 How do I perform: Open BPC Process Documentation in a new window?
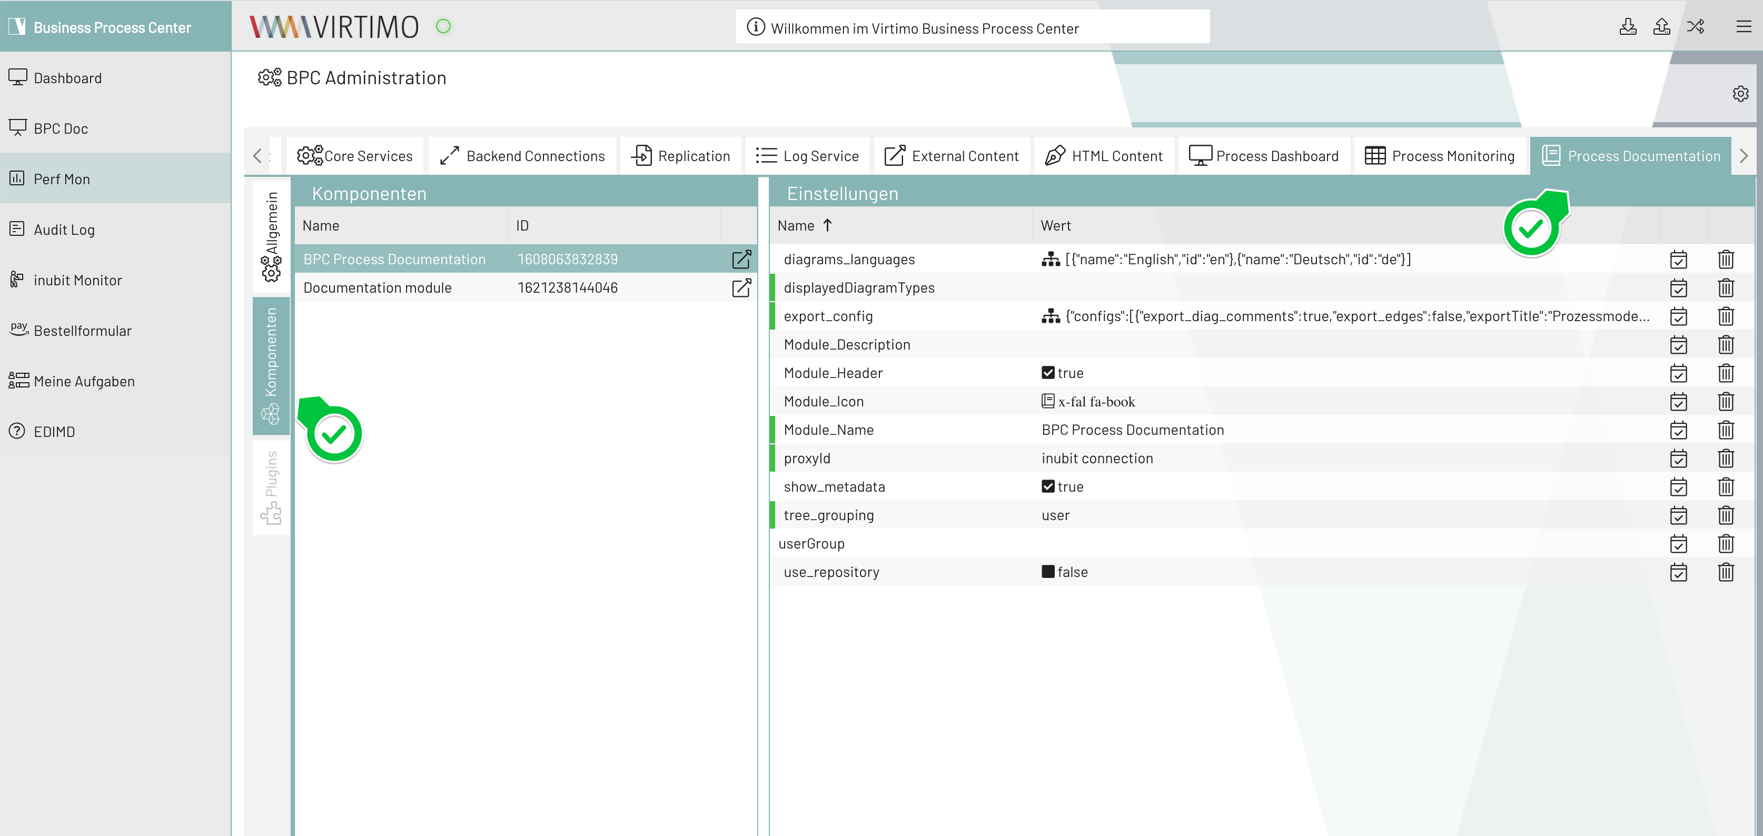coord(742,260)
